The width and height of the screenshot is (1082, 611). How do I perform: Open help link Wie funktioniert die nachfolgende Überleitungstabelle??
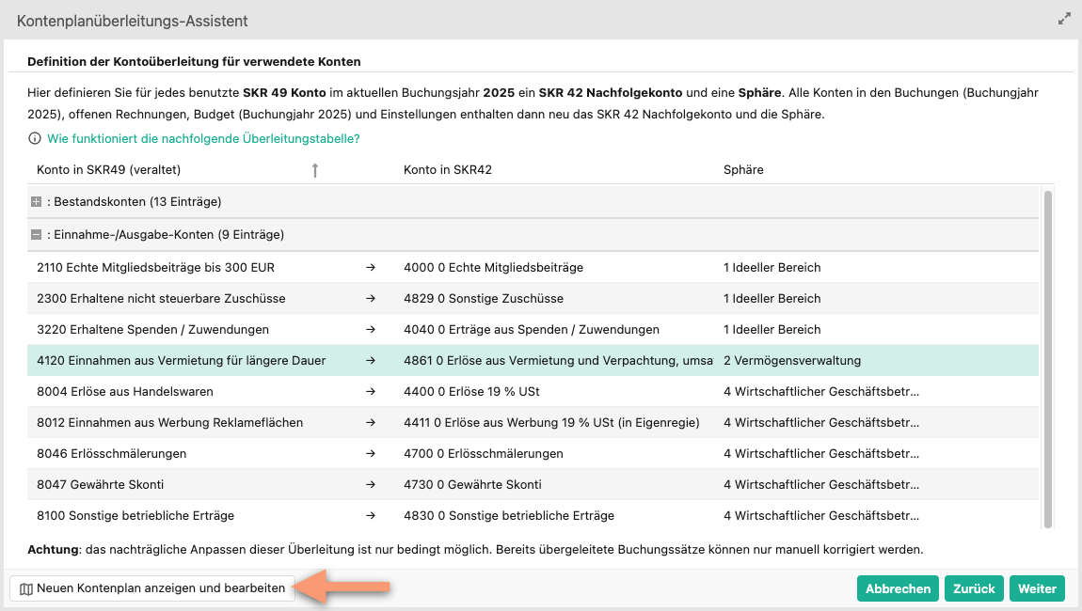click(203, 138)
